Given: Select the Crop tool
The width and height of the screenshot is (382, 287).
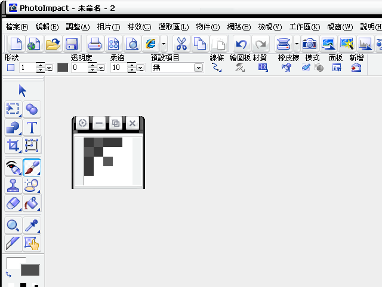Looking at the screenshot, I should pyautogui.click(x=13, y=145).
